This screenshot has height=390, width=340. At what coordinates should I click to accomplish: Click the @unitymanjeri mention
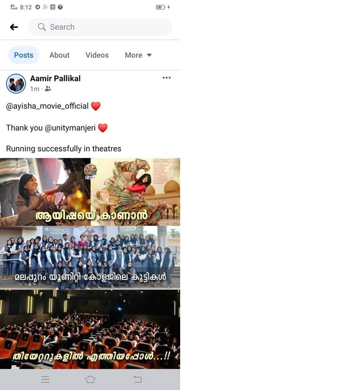[70, 128]
